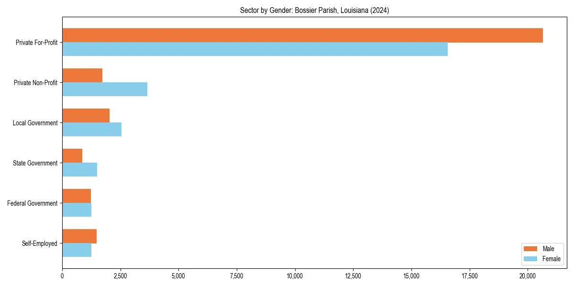Click the legend box
This screenshot has width=574, height=287.
(541, 254)
